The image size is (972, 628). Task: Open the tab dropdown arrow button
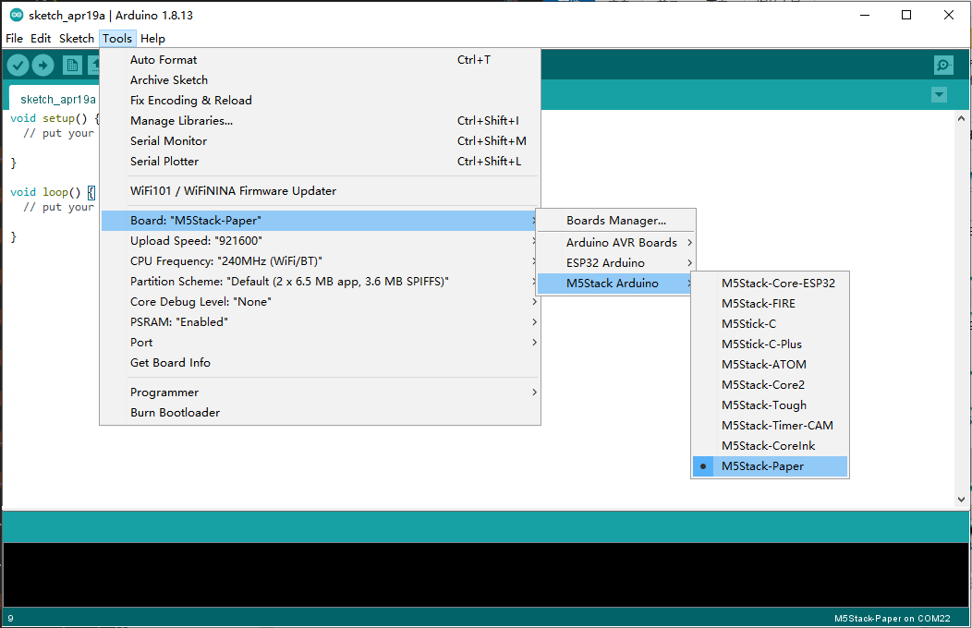pos(939,95)
